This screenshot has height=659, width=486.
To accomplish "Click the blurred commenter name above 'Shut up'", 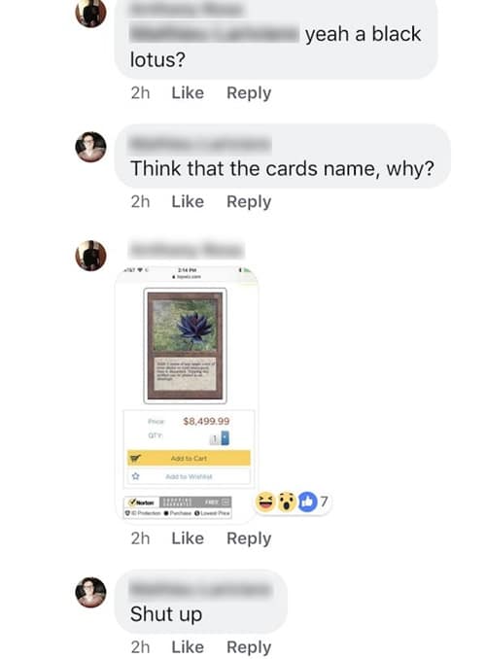I will pyautogui.click(x=200, y=590).
